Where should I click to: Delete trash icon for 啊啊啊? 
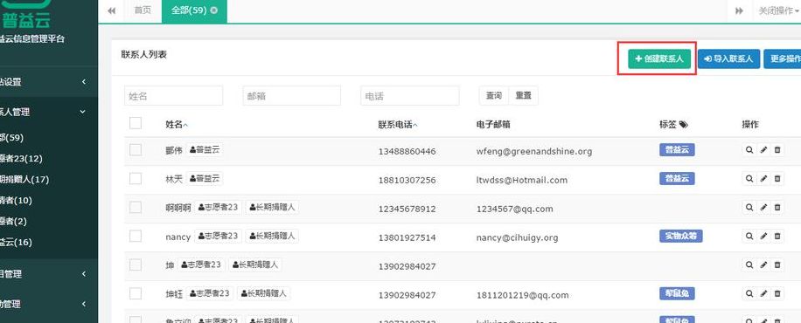coord(777,207)
